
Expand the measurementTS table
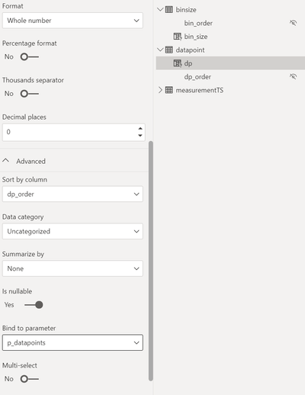click(x=160, y=90)
